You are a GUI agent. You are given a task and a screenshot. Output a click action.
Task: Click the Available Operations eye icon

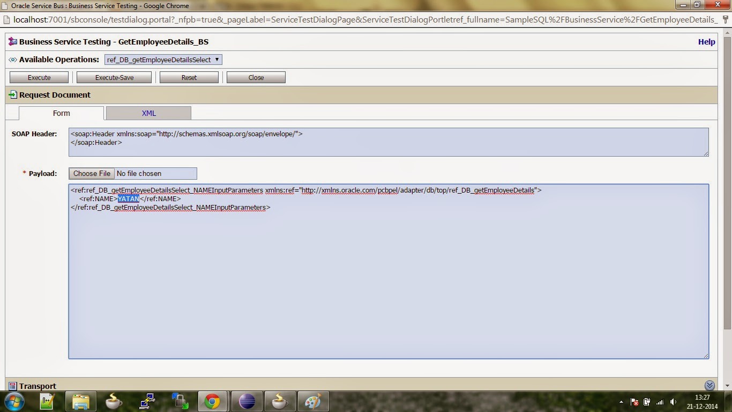point(12,60)
